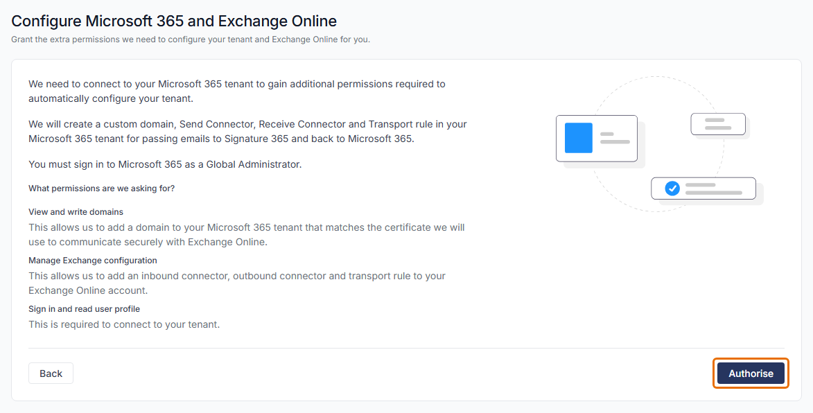The width and height of the screenshot is (813, 413).
Task: Click the 'This allows us to add a domain' description
Action: [x=246, y=235]
